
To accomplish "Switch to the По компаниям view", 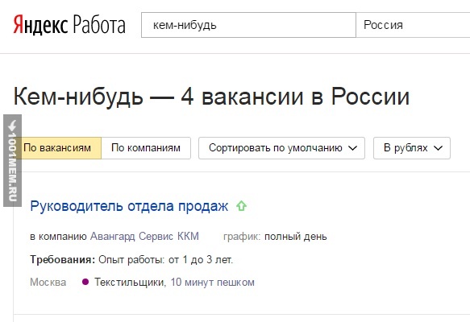I will [x=146, y=148].
